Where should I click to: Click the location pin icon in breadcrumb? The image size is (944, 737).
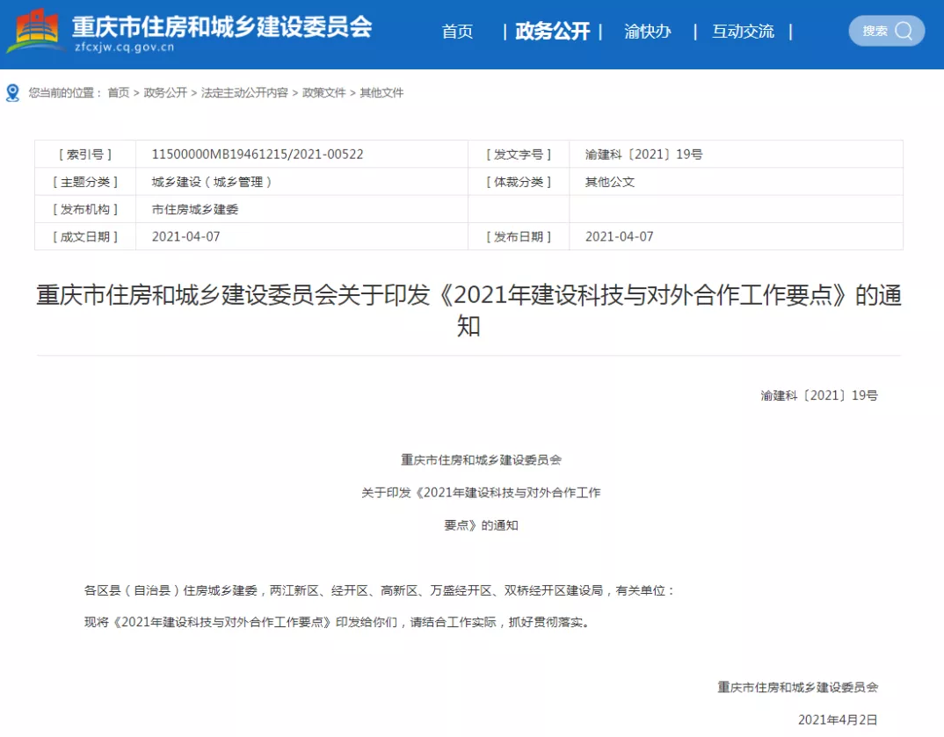coord(12,92)
